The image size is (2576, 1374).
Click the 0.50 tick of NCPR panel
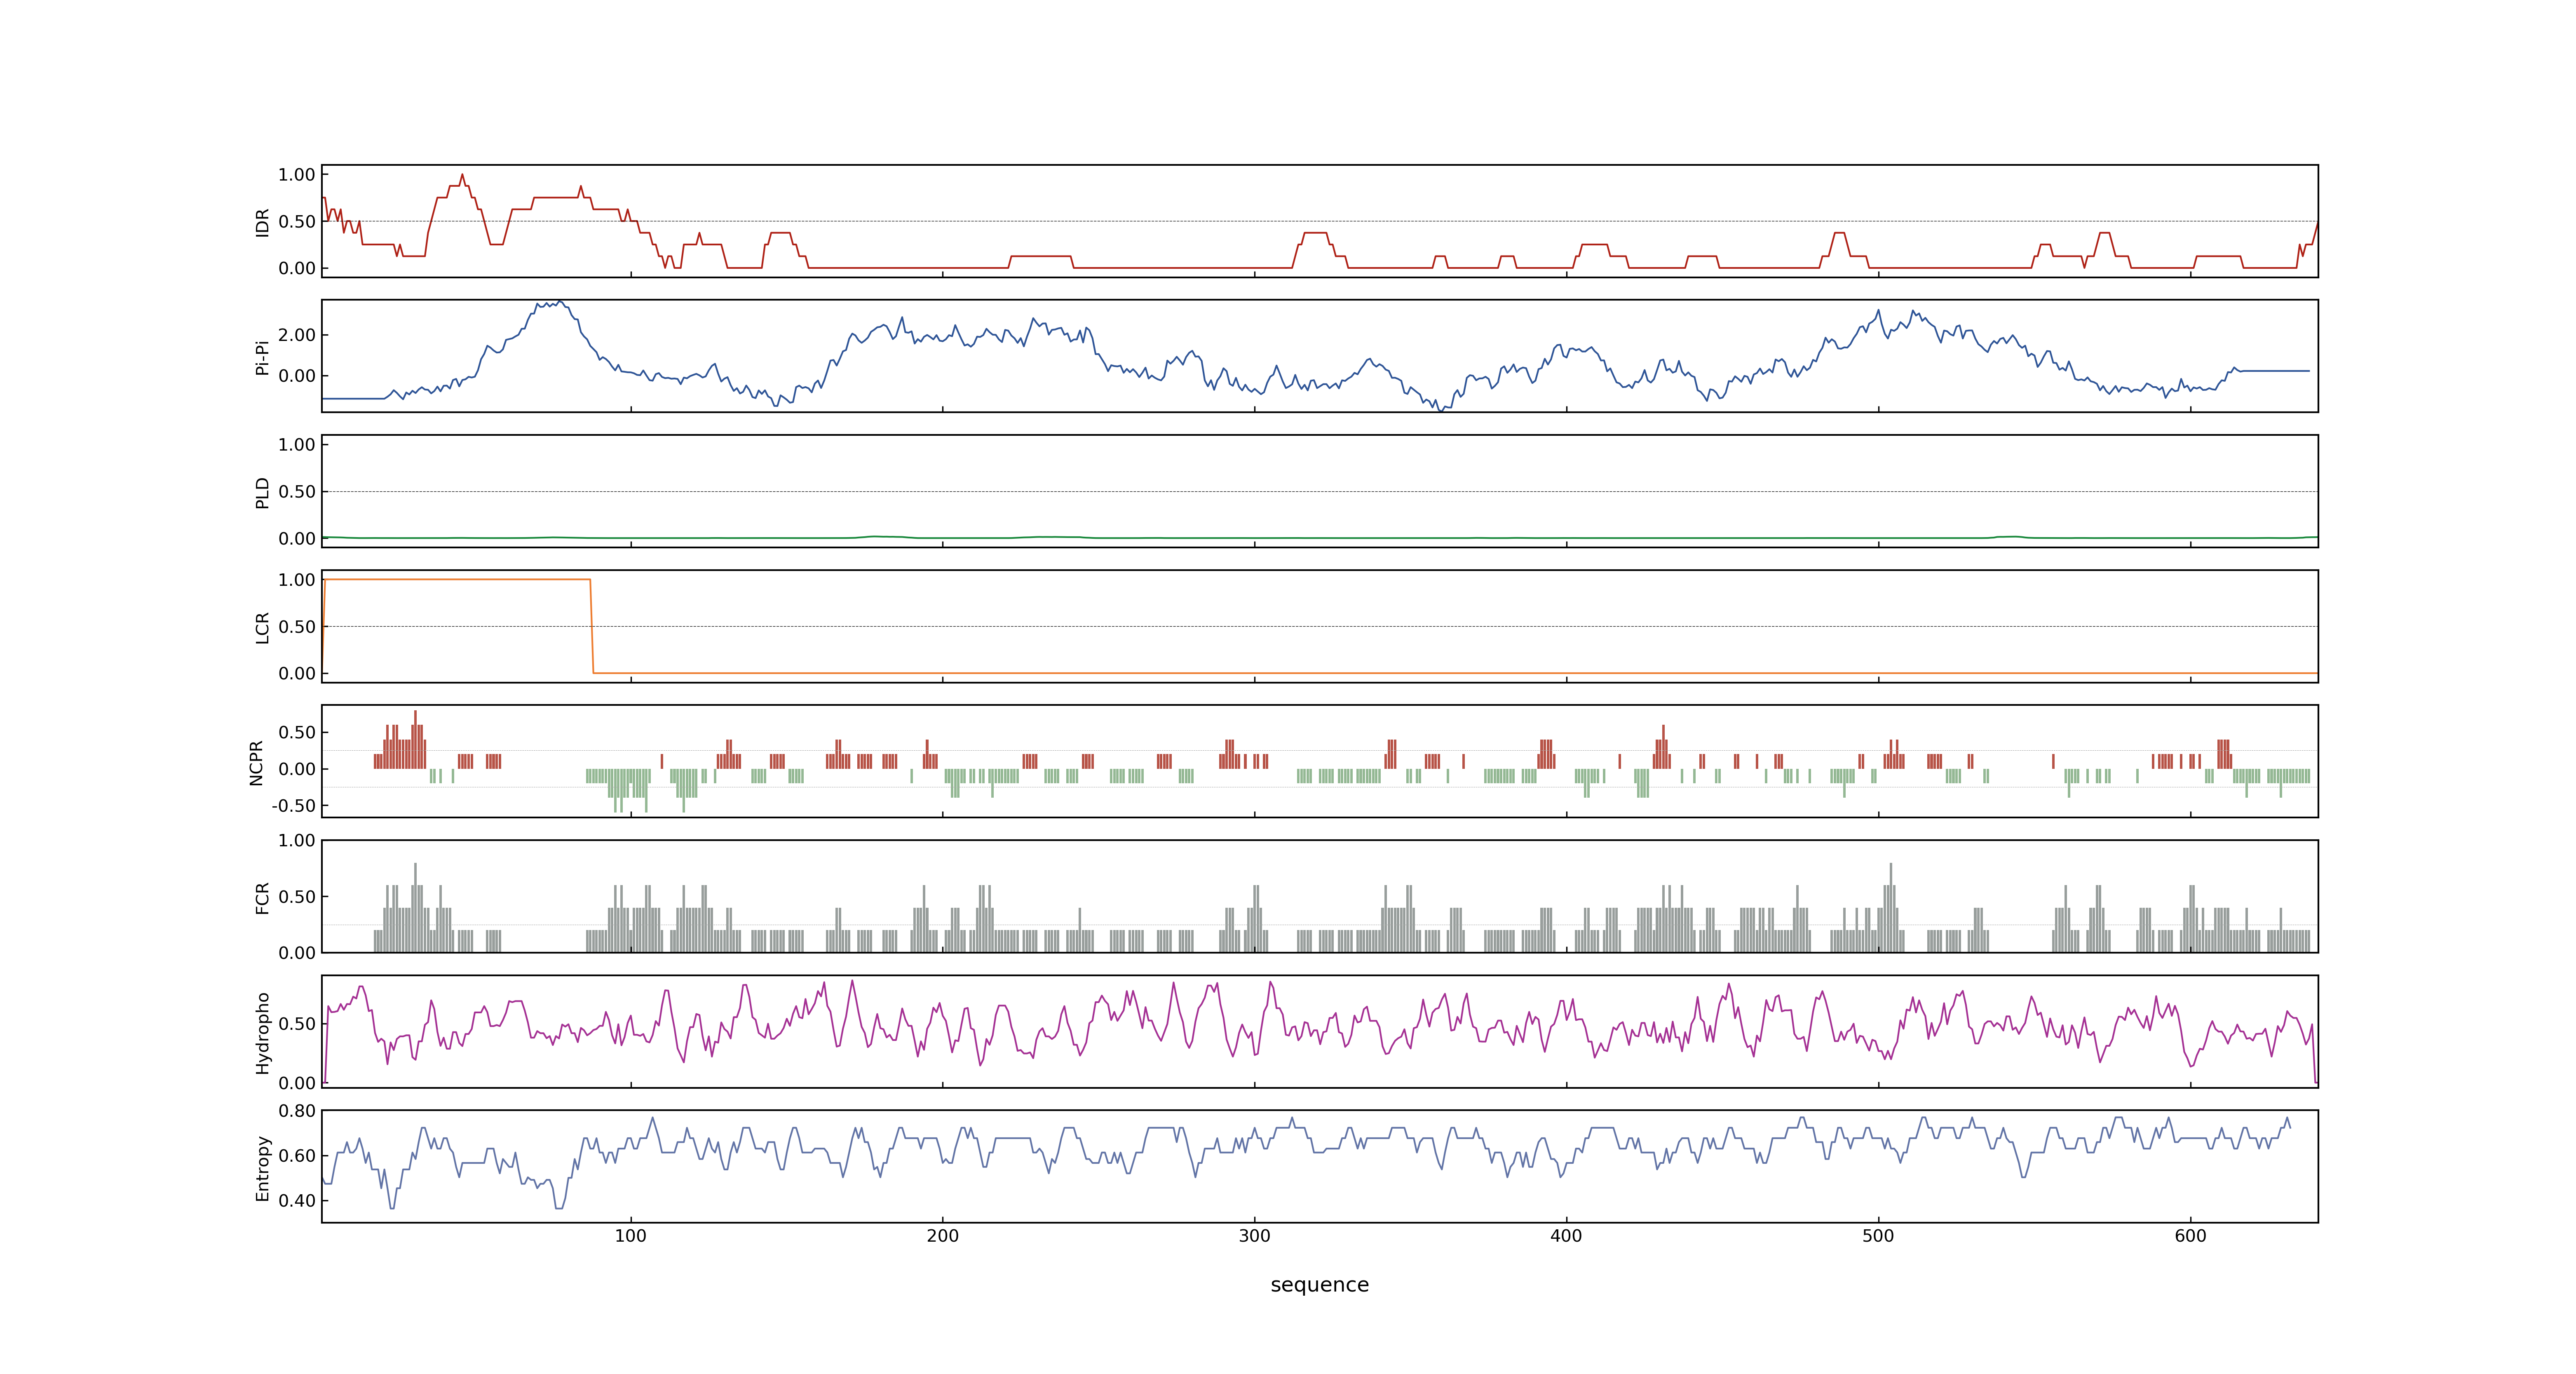tap(297, 732)
